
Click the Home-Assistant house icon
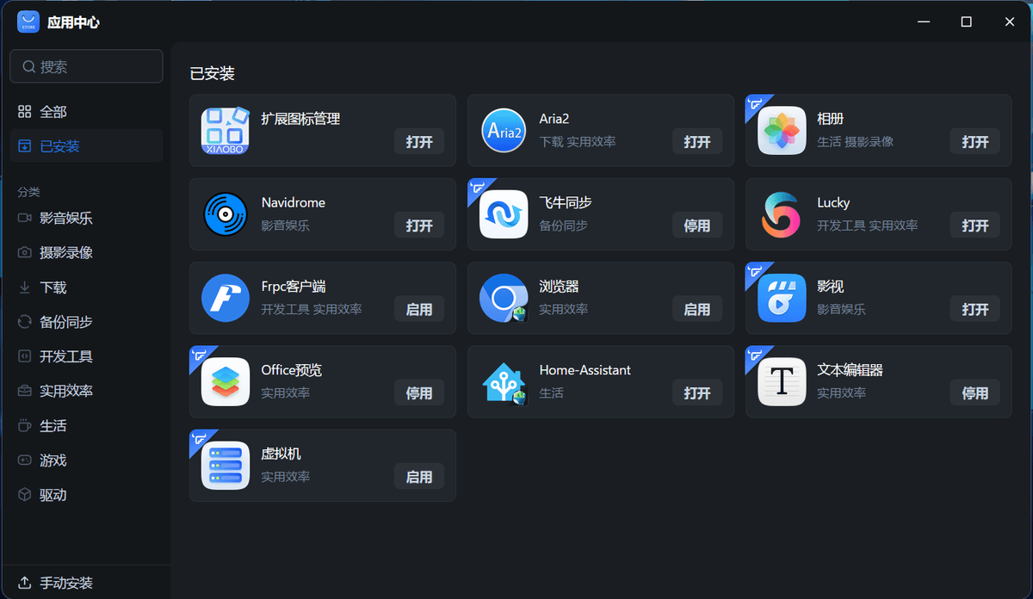pyautogui.click(x=504, y=382)
